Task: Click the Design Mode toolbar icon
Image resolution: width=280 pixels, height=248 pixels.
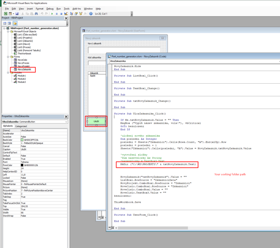Action: pyautogui.click(x=65, y=14)
